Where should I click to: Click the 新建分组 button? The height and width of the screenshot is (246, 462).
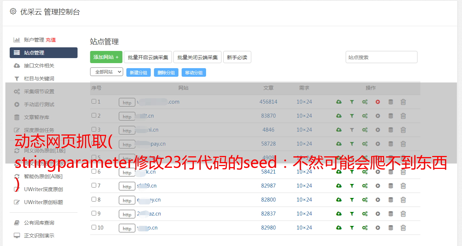139,72
